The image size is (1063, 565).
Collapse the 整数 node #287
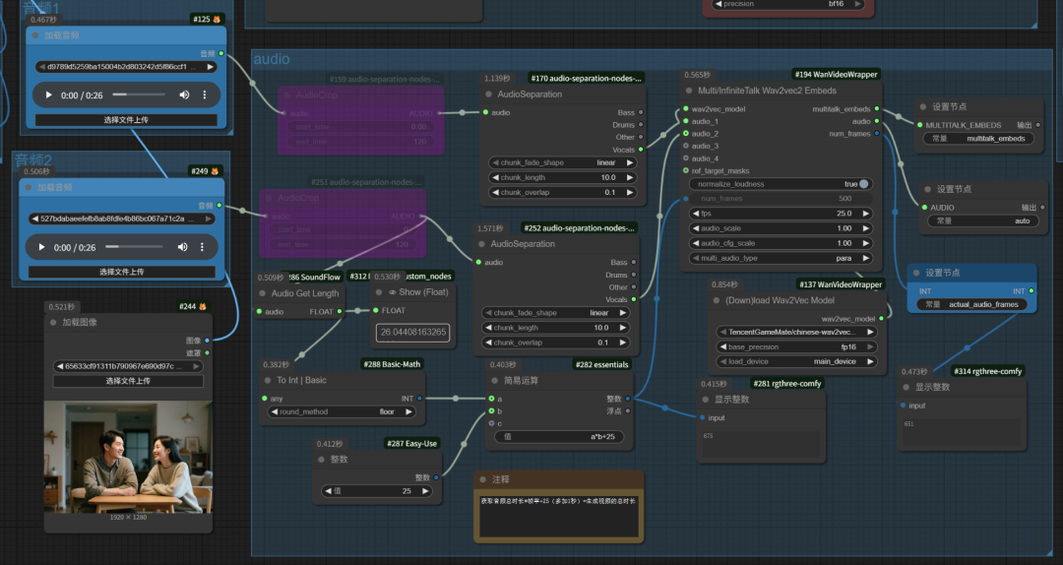point(321,460)
